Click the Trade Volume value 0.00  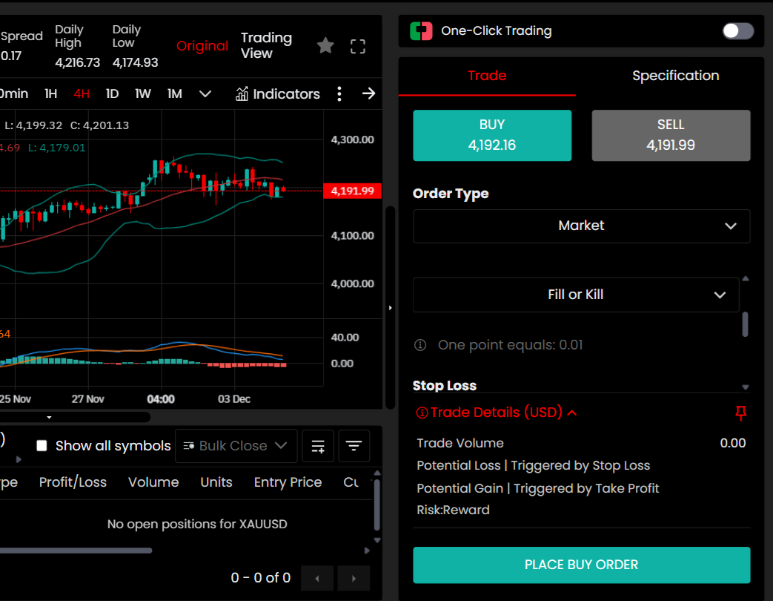[732, 443]
